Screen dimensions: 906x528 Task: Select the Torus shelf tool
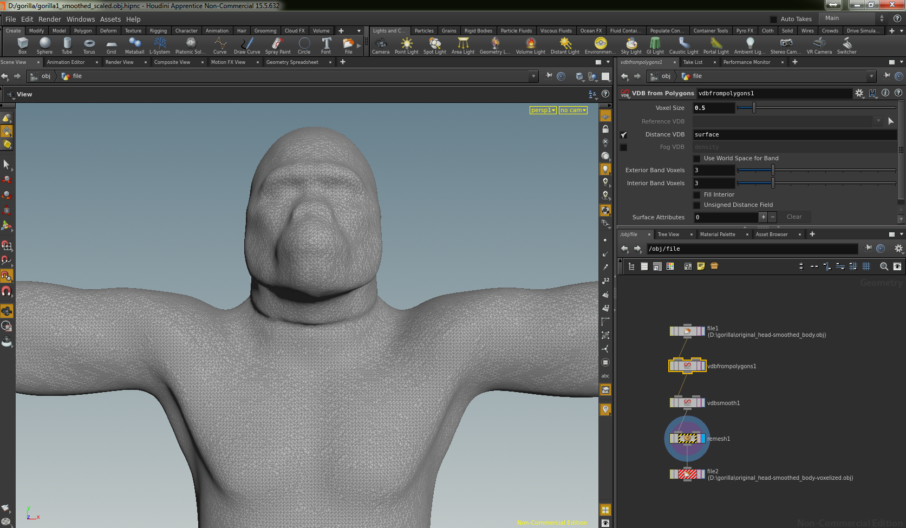[x=89, y=45]
